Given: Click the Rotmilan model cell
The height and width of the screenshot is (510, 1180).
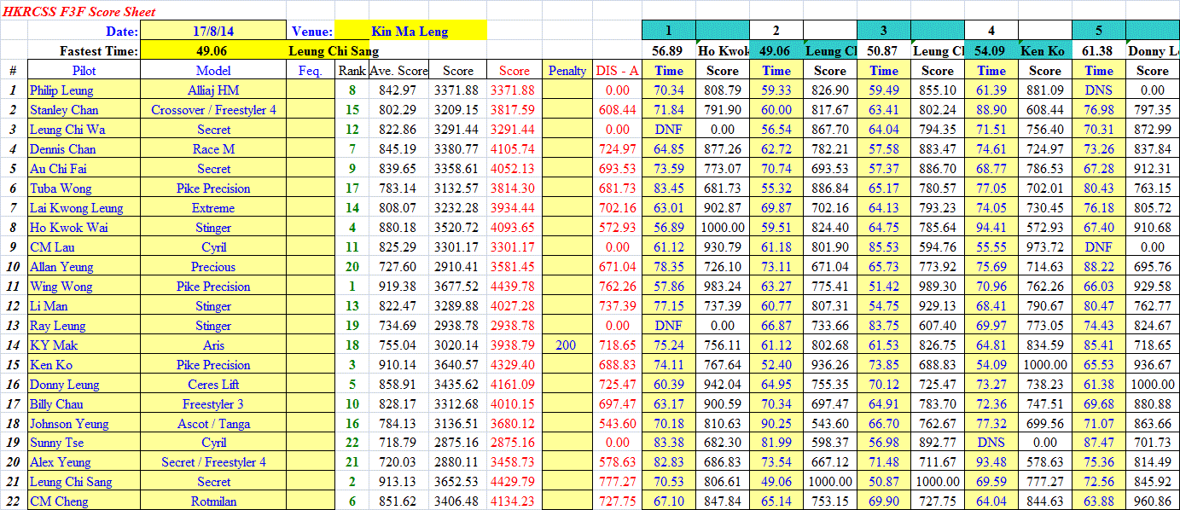Looking at the screenshot, I should click(213, 501).
